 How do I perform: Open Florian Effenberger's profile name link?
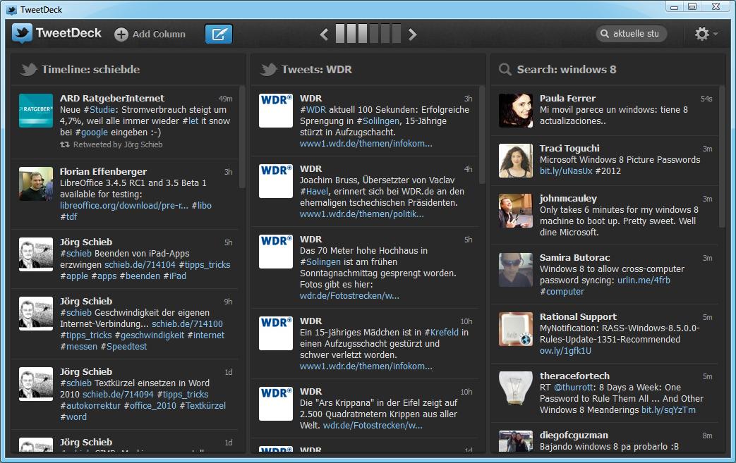click(x=103, y=171)
